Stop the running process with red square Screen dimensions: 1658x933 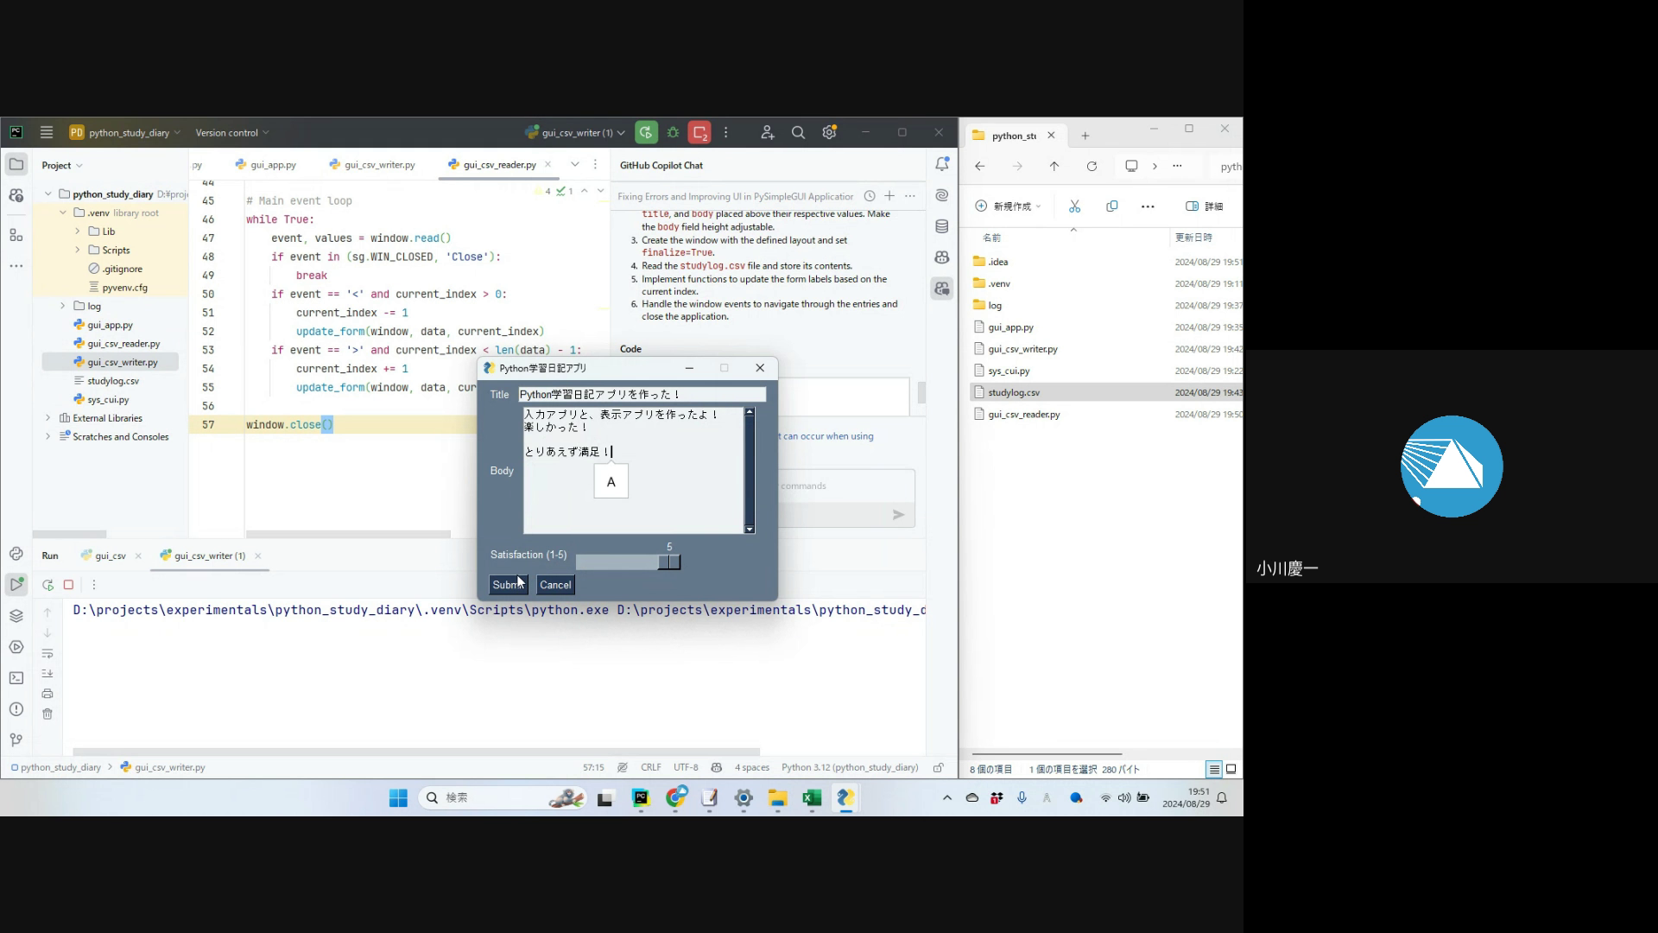(x=699, y=132)
